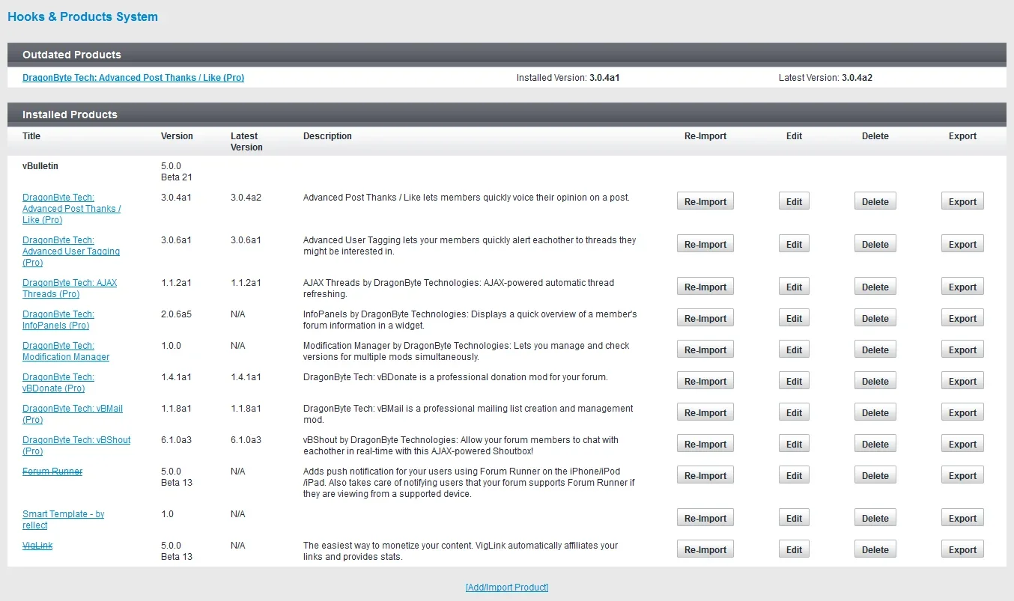The height and width of the screenshot is (601, 1014).
Task: Re-Import the Modification Manager product
Action: coord(705,350)
